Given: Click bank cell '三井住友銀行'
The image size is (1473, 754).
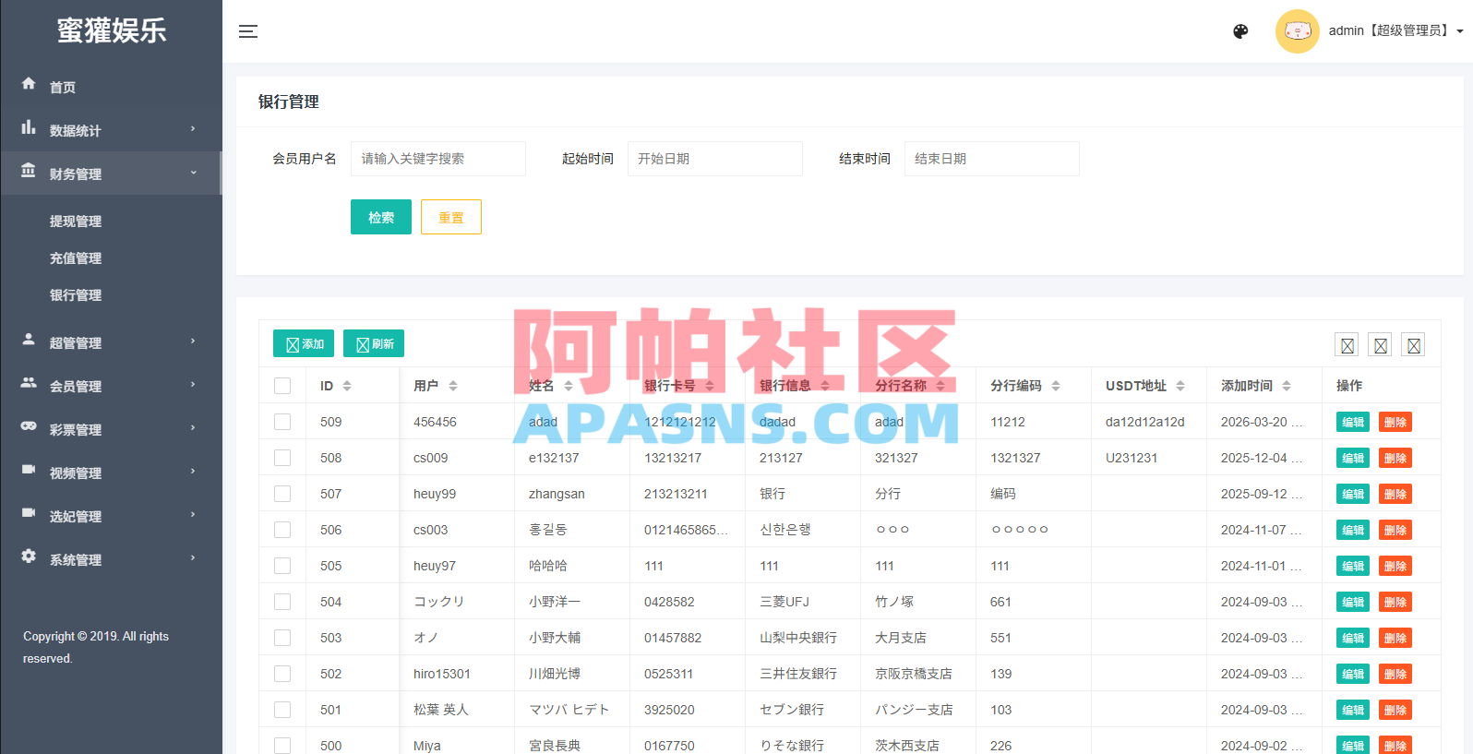Looking at the screenshot, I should pos(798,674).
